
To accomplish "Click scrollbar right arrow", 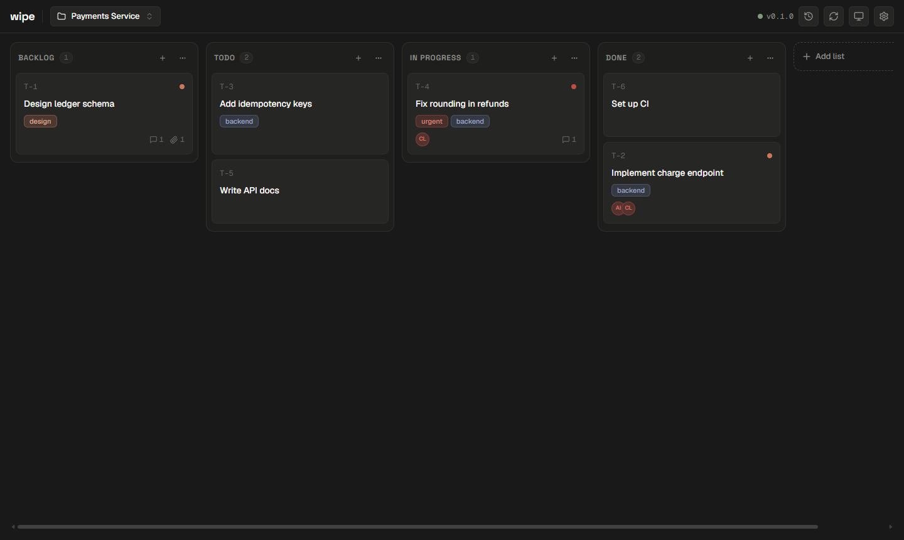I will pos(891,527).
